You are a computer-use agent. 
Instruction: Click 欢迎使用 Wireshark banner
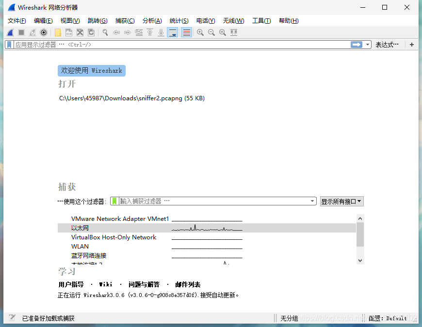(92, 70)
